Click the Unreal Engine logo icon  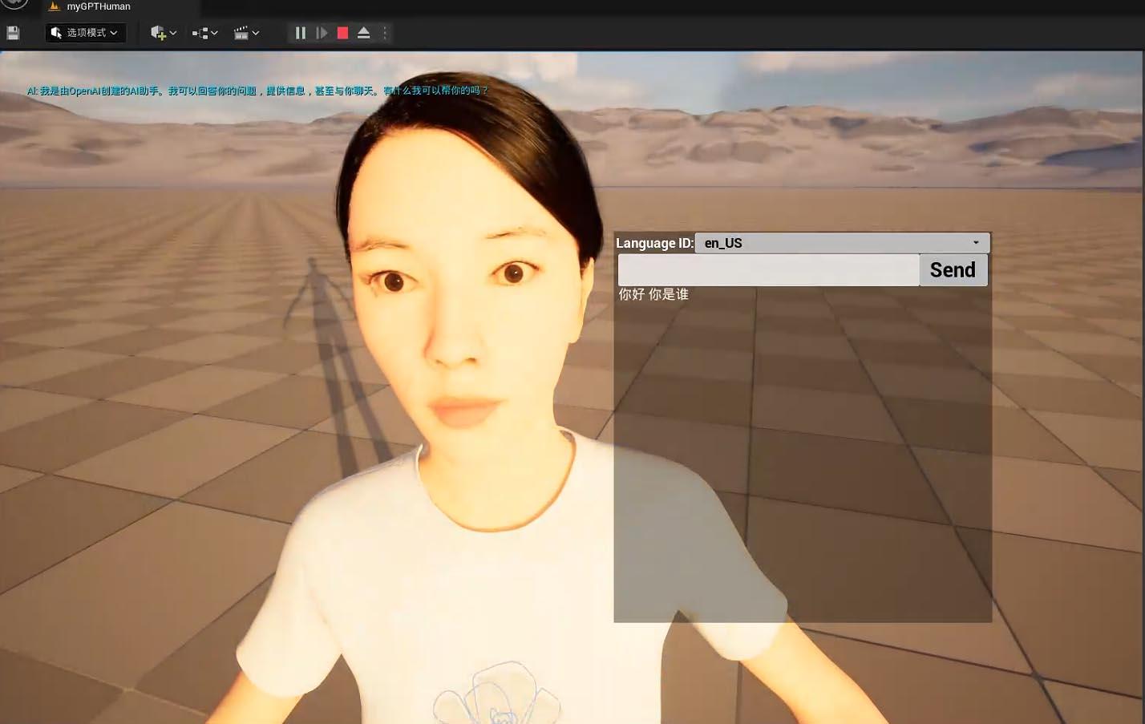coord(14,4)
